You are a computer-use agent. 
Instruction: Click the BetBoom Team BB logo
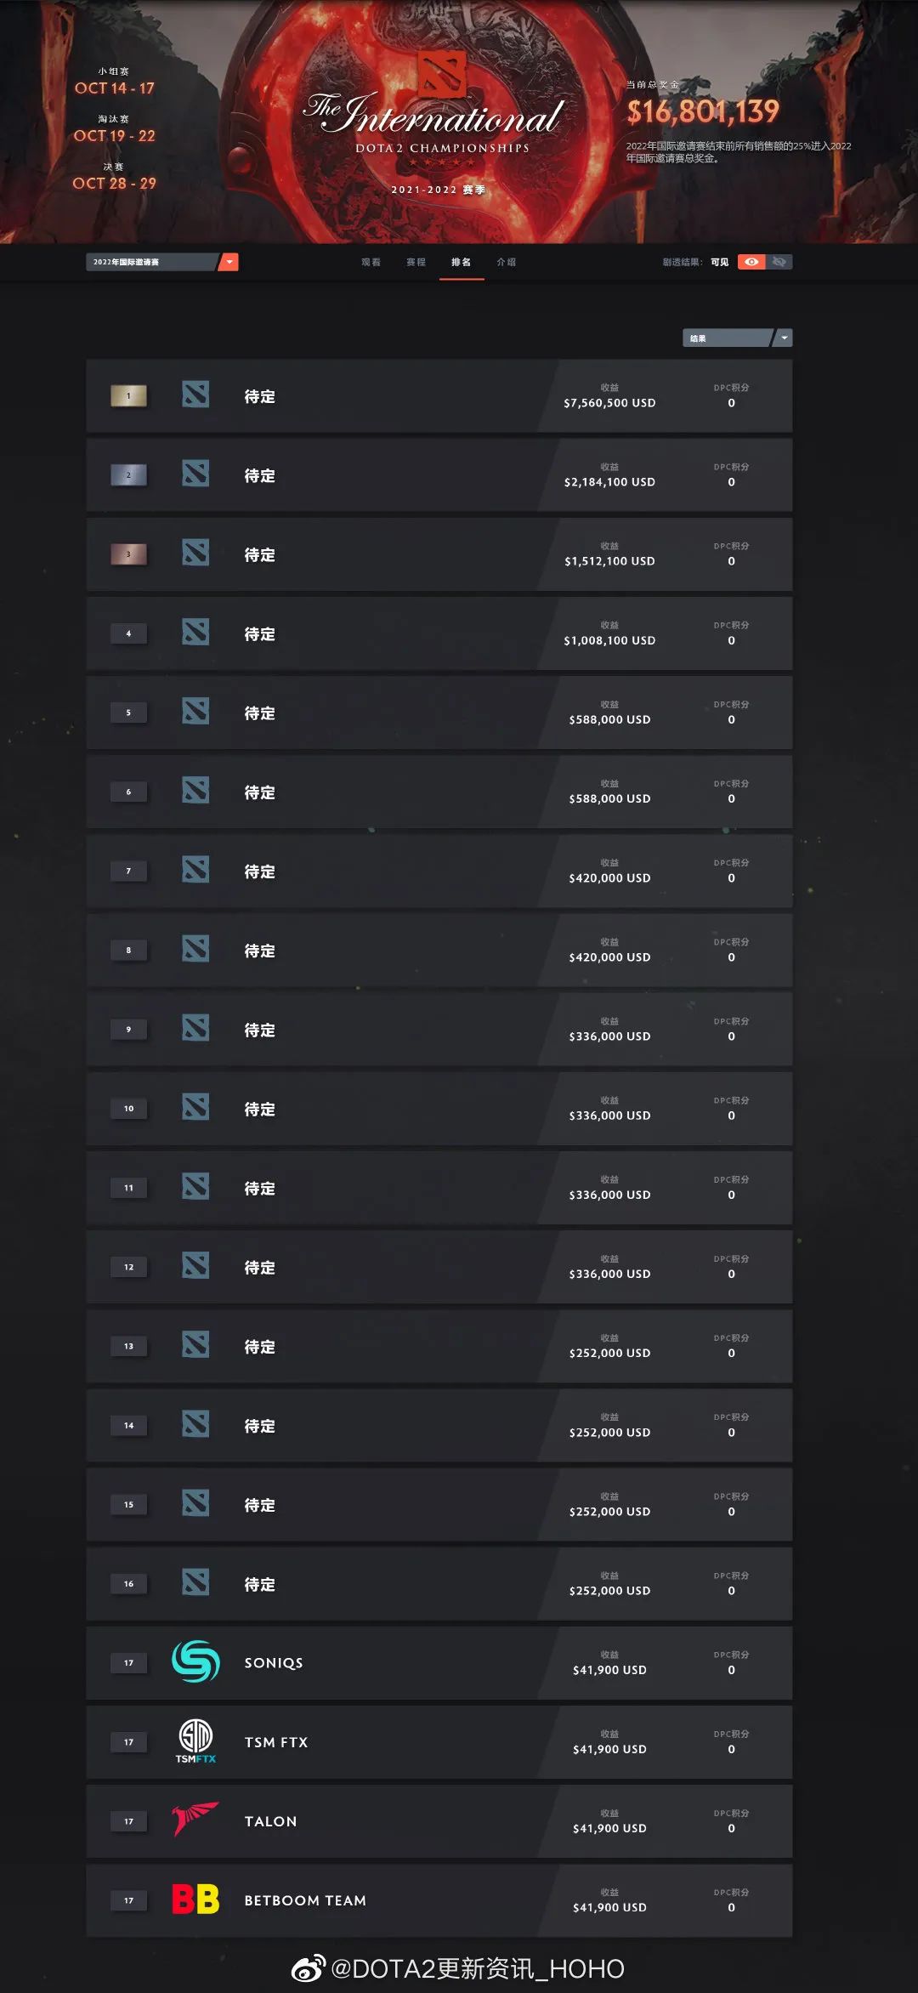click(195, 1899)
